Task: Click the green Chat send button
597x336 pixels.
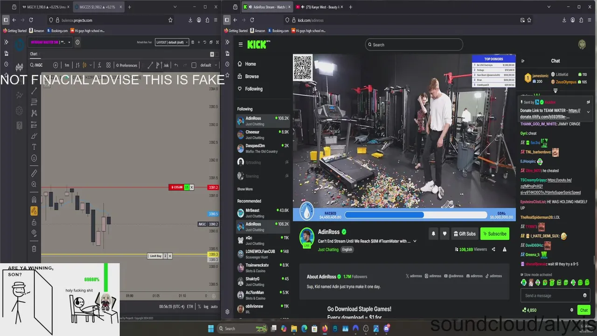Action: (583, 310)
